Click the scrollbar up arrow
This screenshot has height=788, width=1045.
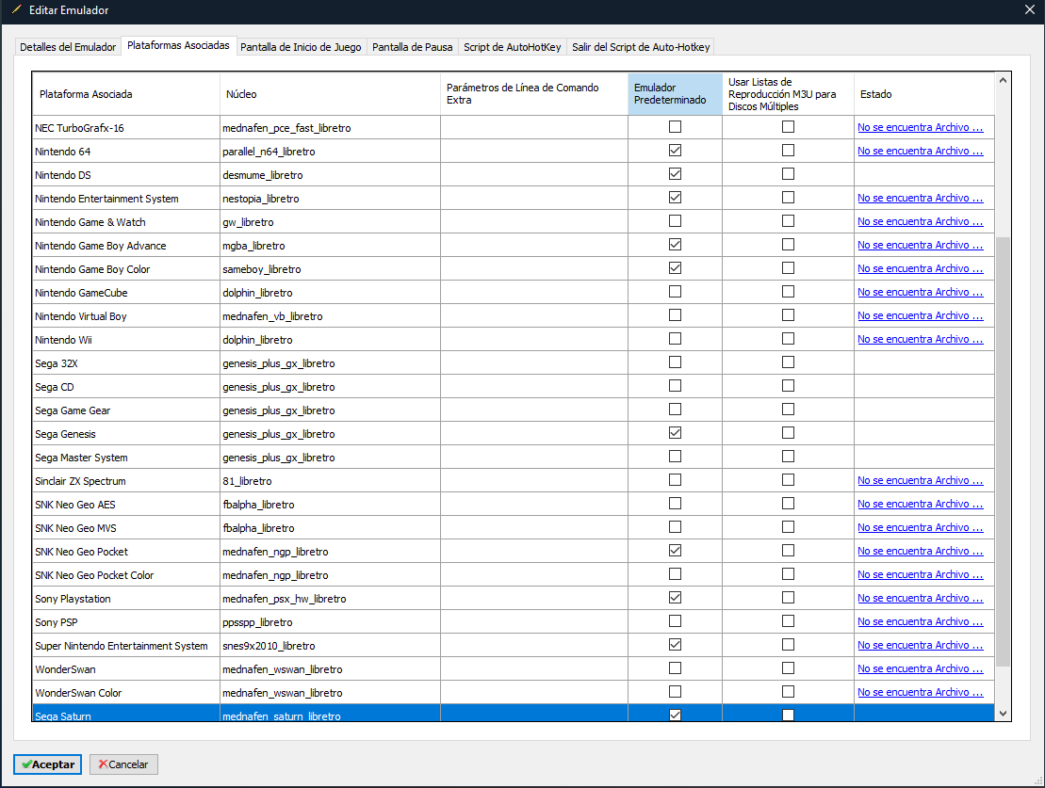1003,80
